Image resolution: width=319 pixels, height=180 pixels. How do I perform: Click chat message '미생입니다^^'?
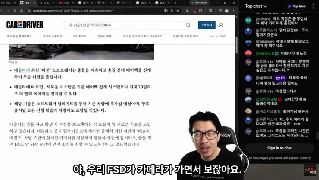(x=286, y=92)
